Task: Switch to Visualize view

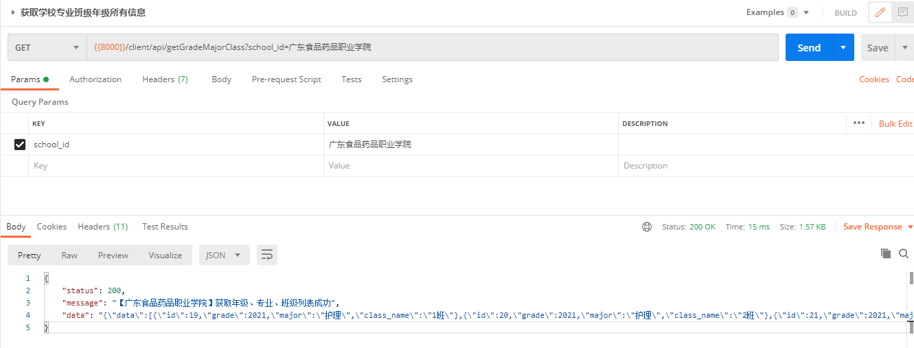Action: pyautogui.click(x=165, y=255)
